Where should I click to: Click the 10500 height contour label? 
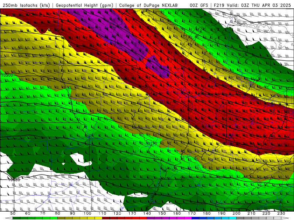click(7, 75)
